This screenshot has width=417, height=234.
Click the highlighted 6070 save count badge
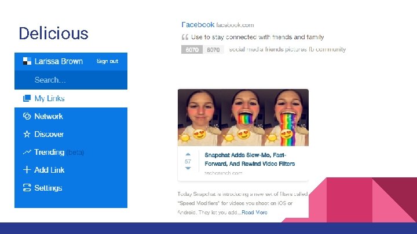tap(192, 50)
